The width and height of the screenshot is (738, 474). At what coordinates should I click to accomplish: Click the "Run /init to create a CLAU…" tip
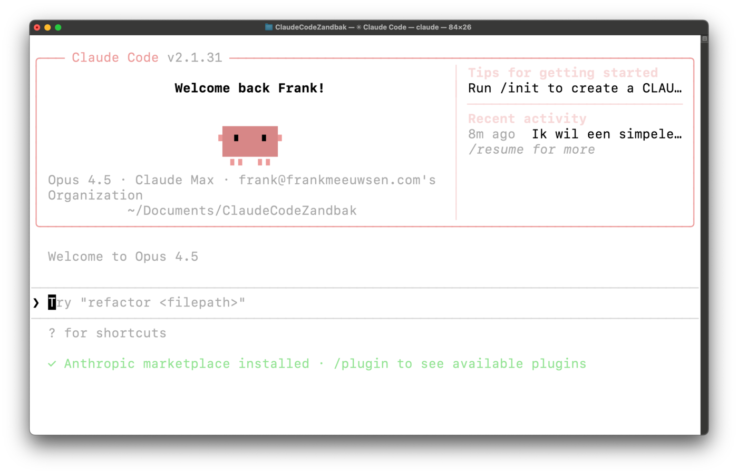point(575,88)
